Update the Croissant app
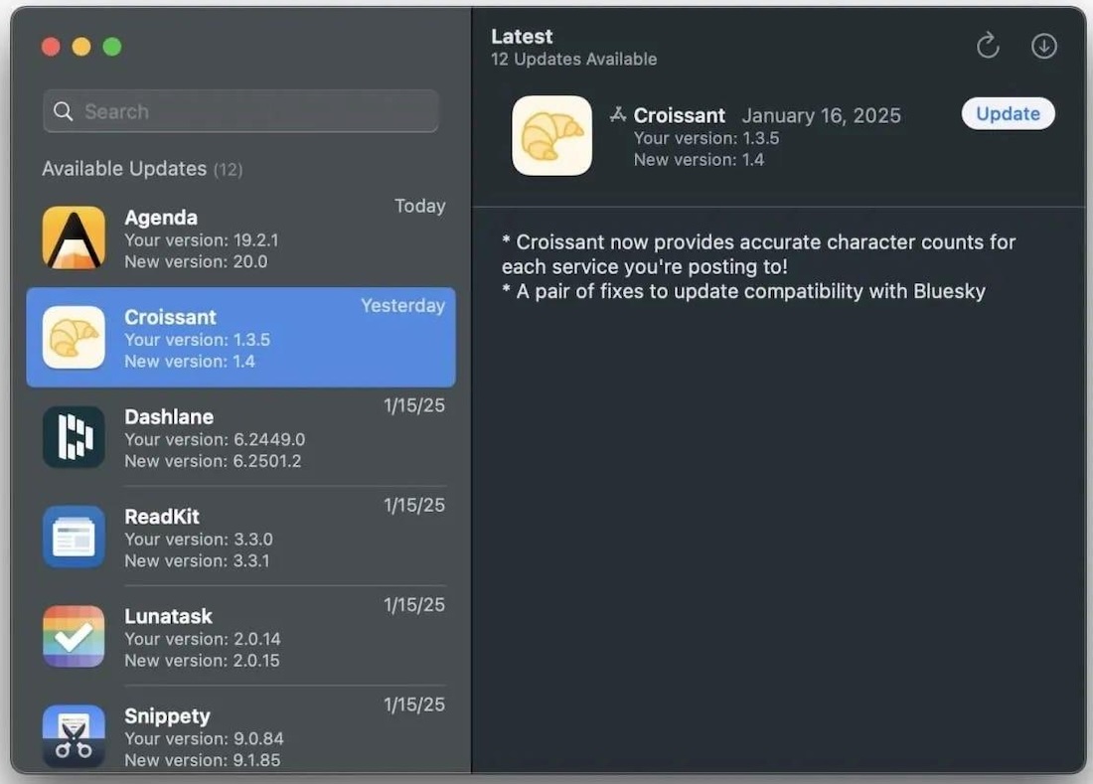The width and height of the screenshot is (1093, 784). pos(1008,113)
